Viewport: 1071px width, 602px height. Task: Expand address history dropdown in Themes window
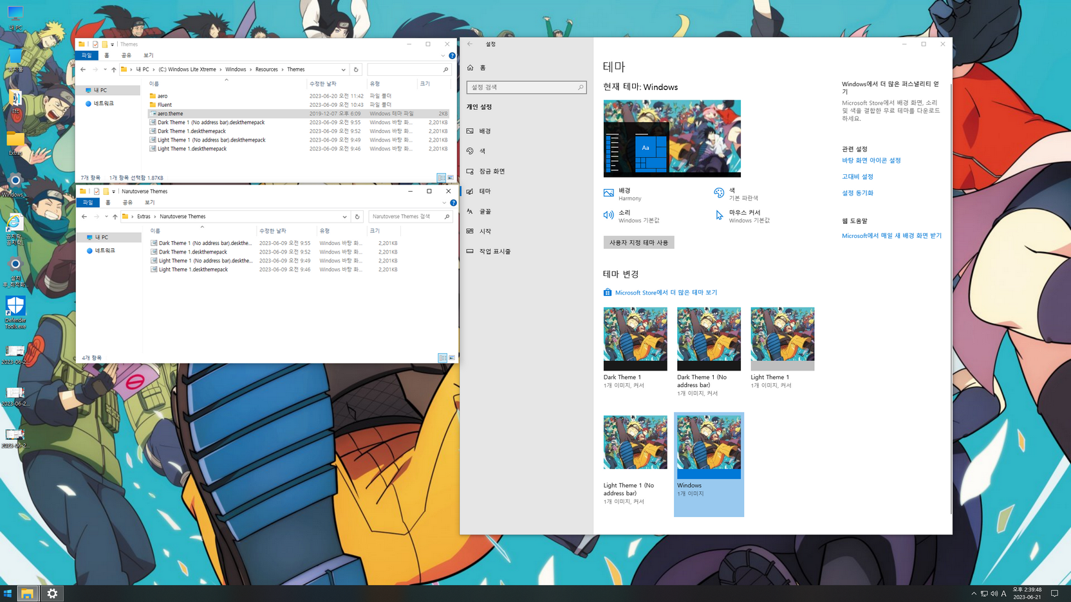pos(343,69)
